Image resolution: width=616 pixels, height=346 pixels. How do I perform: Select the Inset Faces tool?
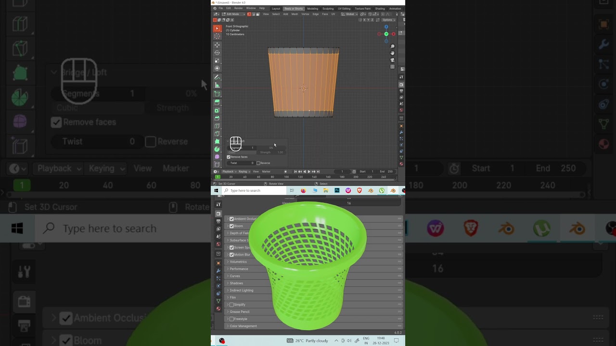coord(217,110)
